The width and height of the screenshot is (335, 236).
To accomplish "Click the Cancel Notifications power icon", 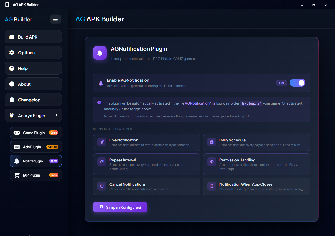I will [x=102, y=186].
